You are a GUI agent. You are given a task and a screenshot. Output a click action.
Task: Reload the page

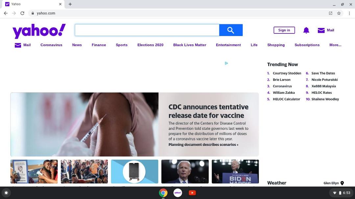[22, 13]
